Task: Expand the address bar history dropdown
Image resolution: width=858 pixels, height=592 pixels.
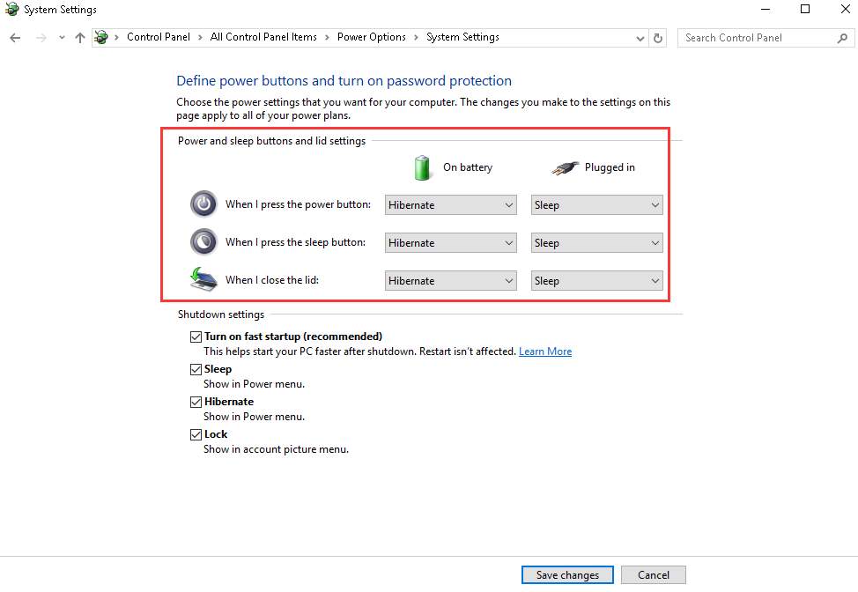Action: click(640, 37)
